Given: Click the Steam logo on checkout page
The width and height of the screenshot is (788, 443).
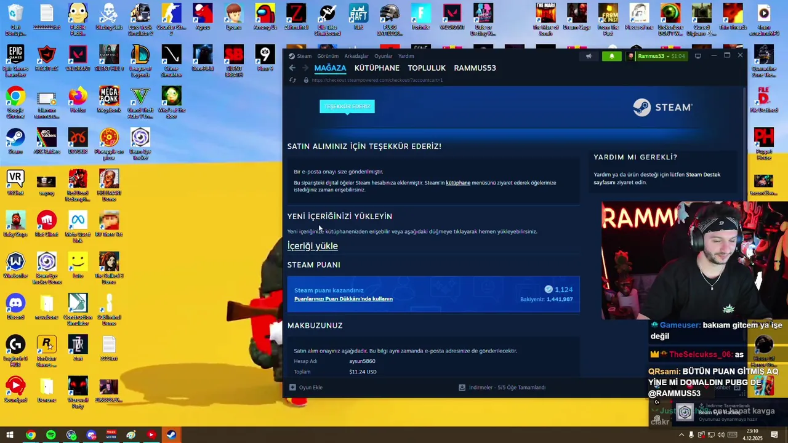Looking at the screenshot, I should [662, 107].
